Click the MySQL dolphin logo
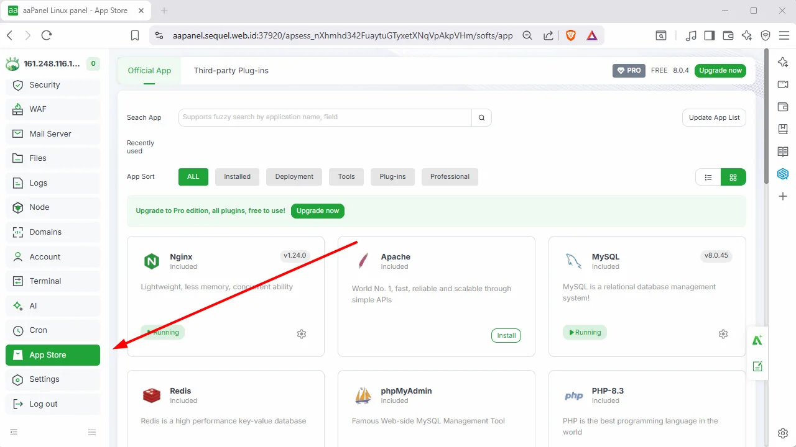796x447 pixels. pos(573,261)
